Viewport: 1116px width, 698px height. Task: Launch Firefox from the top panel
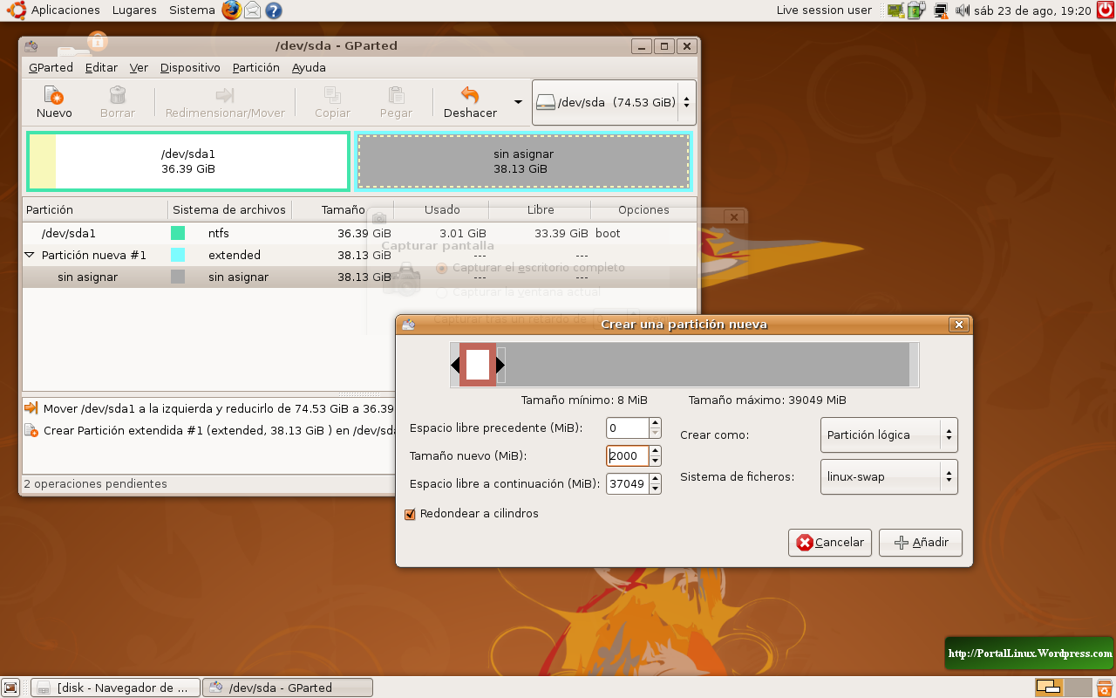[x=231, y=10]
